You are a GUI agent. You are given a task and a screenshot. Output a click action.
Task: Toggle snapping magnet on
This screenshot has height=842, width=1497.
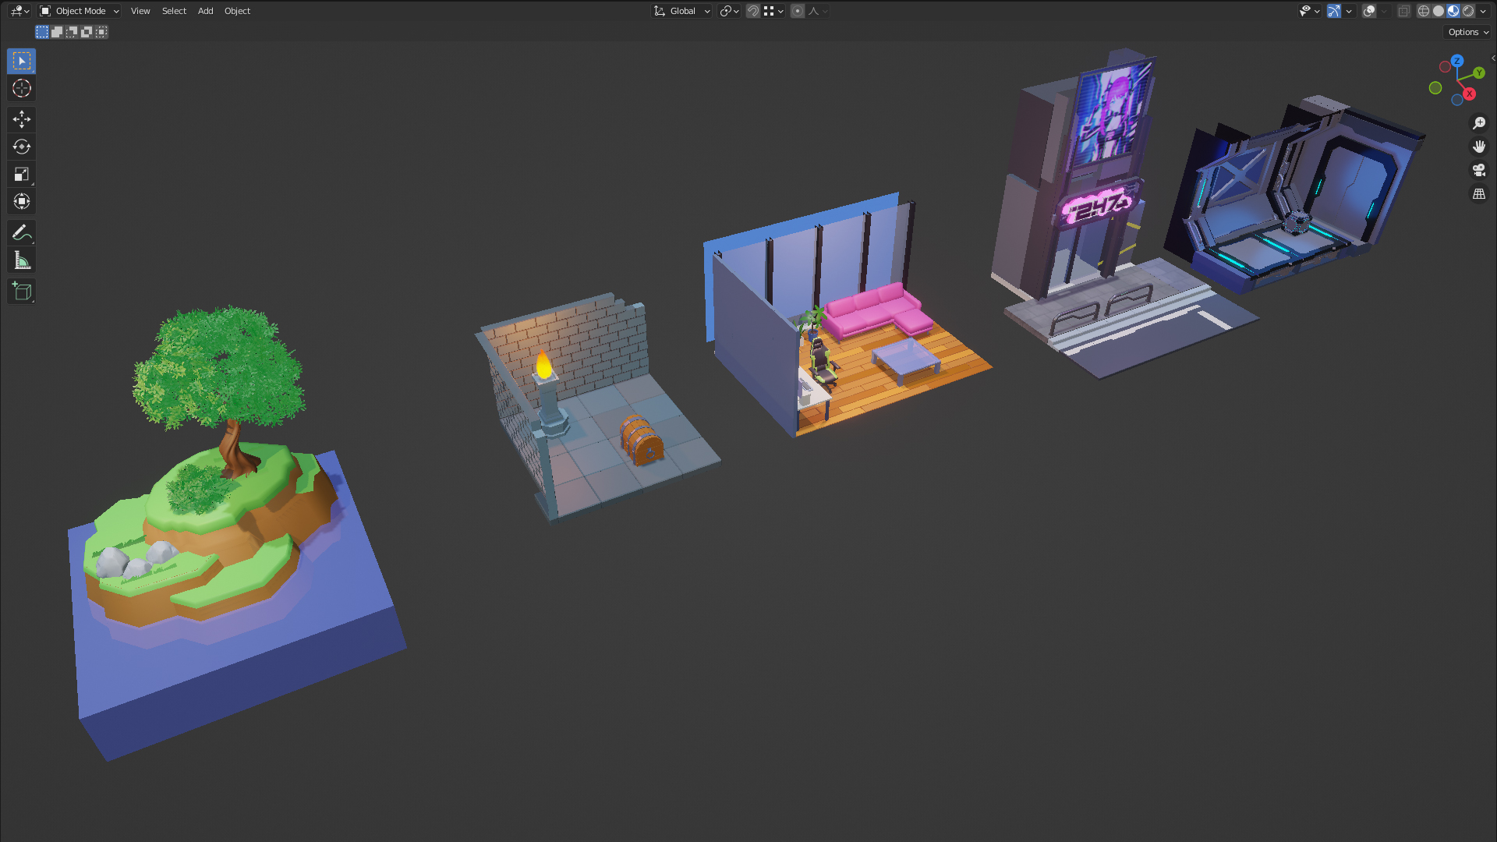[753, 11]
